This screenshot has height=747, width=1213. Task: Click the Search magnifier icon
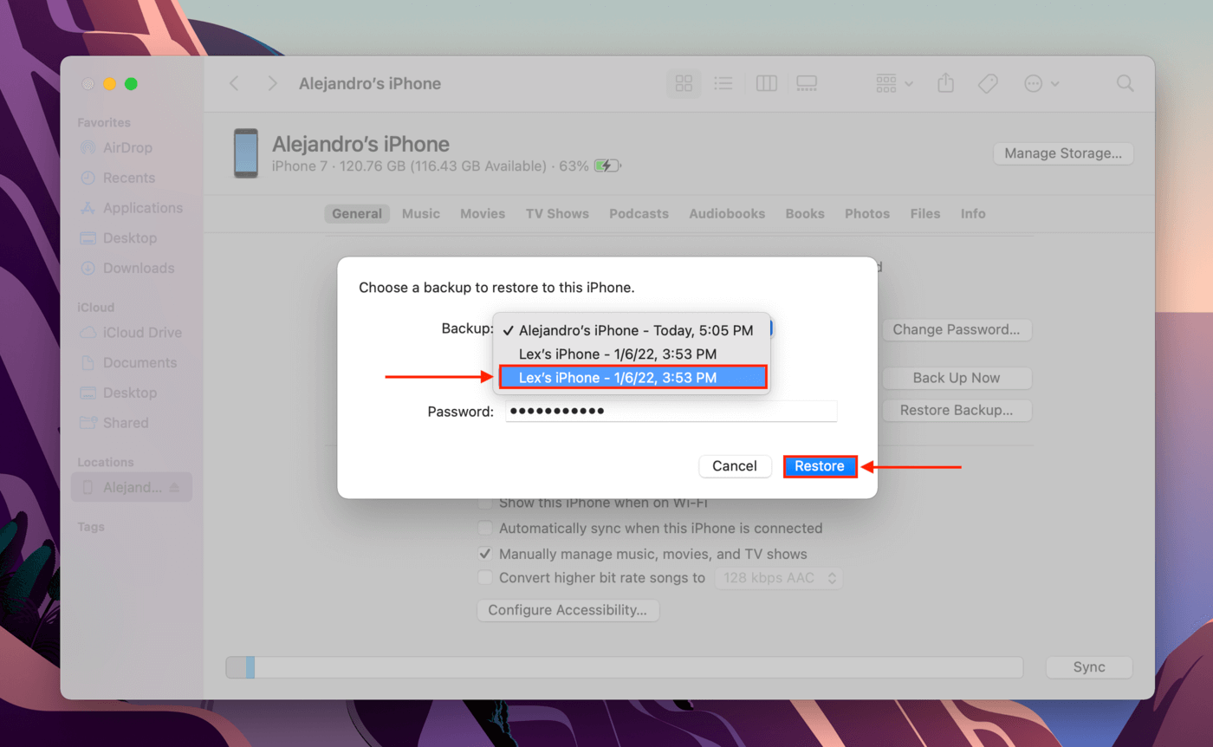click(x=1125, y=83)
